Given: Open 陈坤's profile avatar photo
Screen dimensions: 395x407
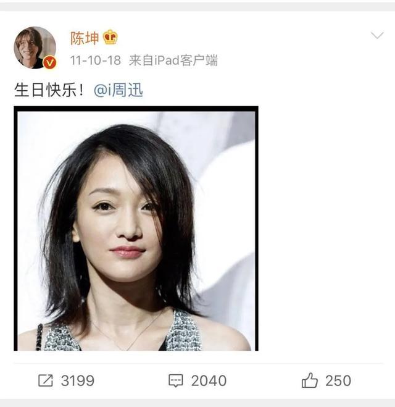Looking at the screenshot, I should 35,48.
